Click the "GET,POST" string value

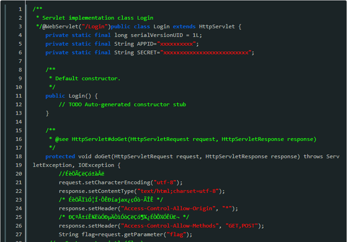coord(250,226)
